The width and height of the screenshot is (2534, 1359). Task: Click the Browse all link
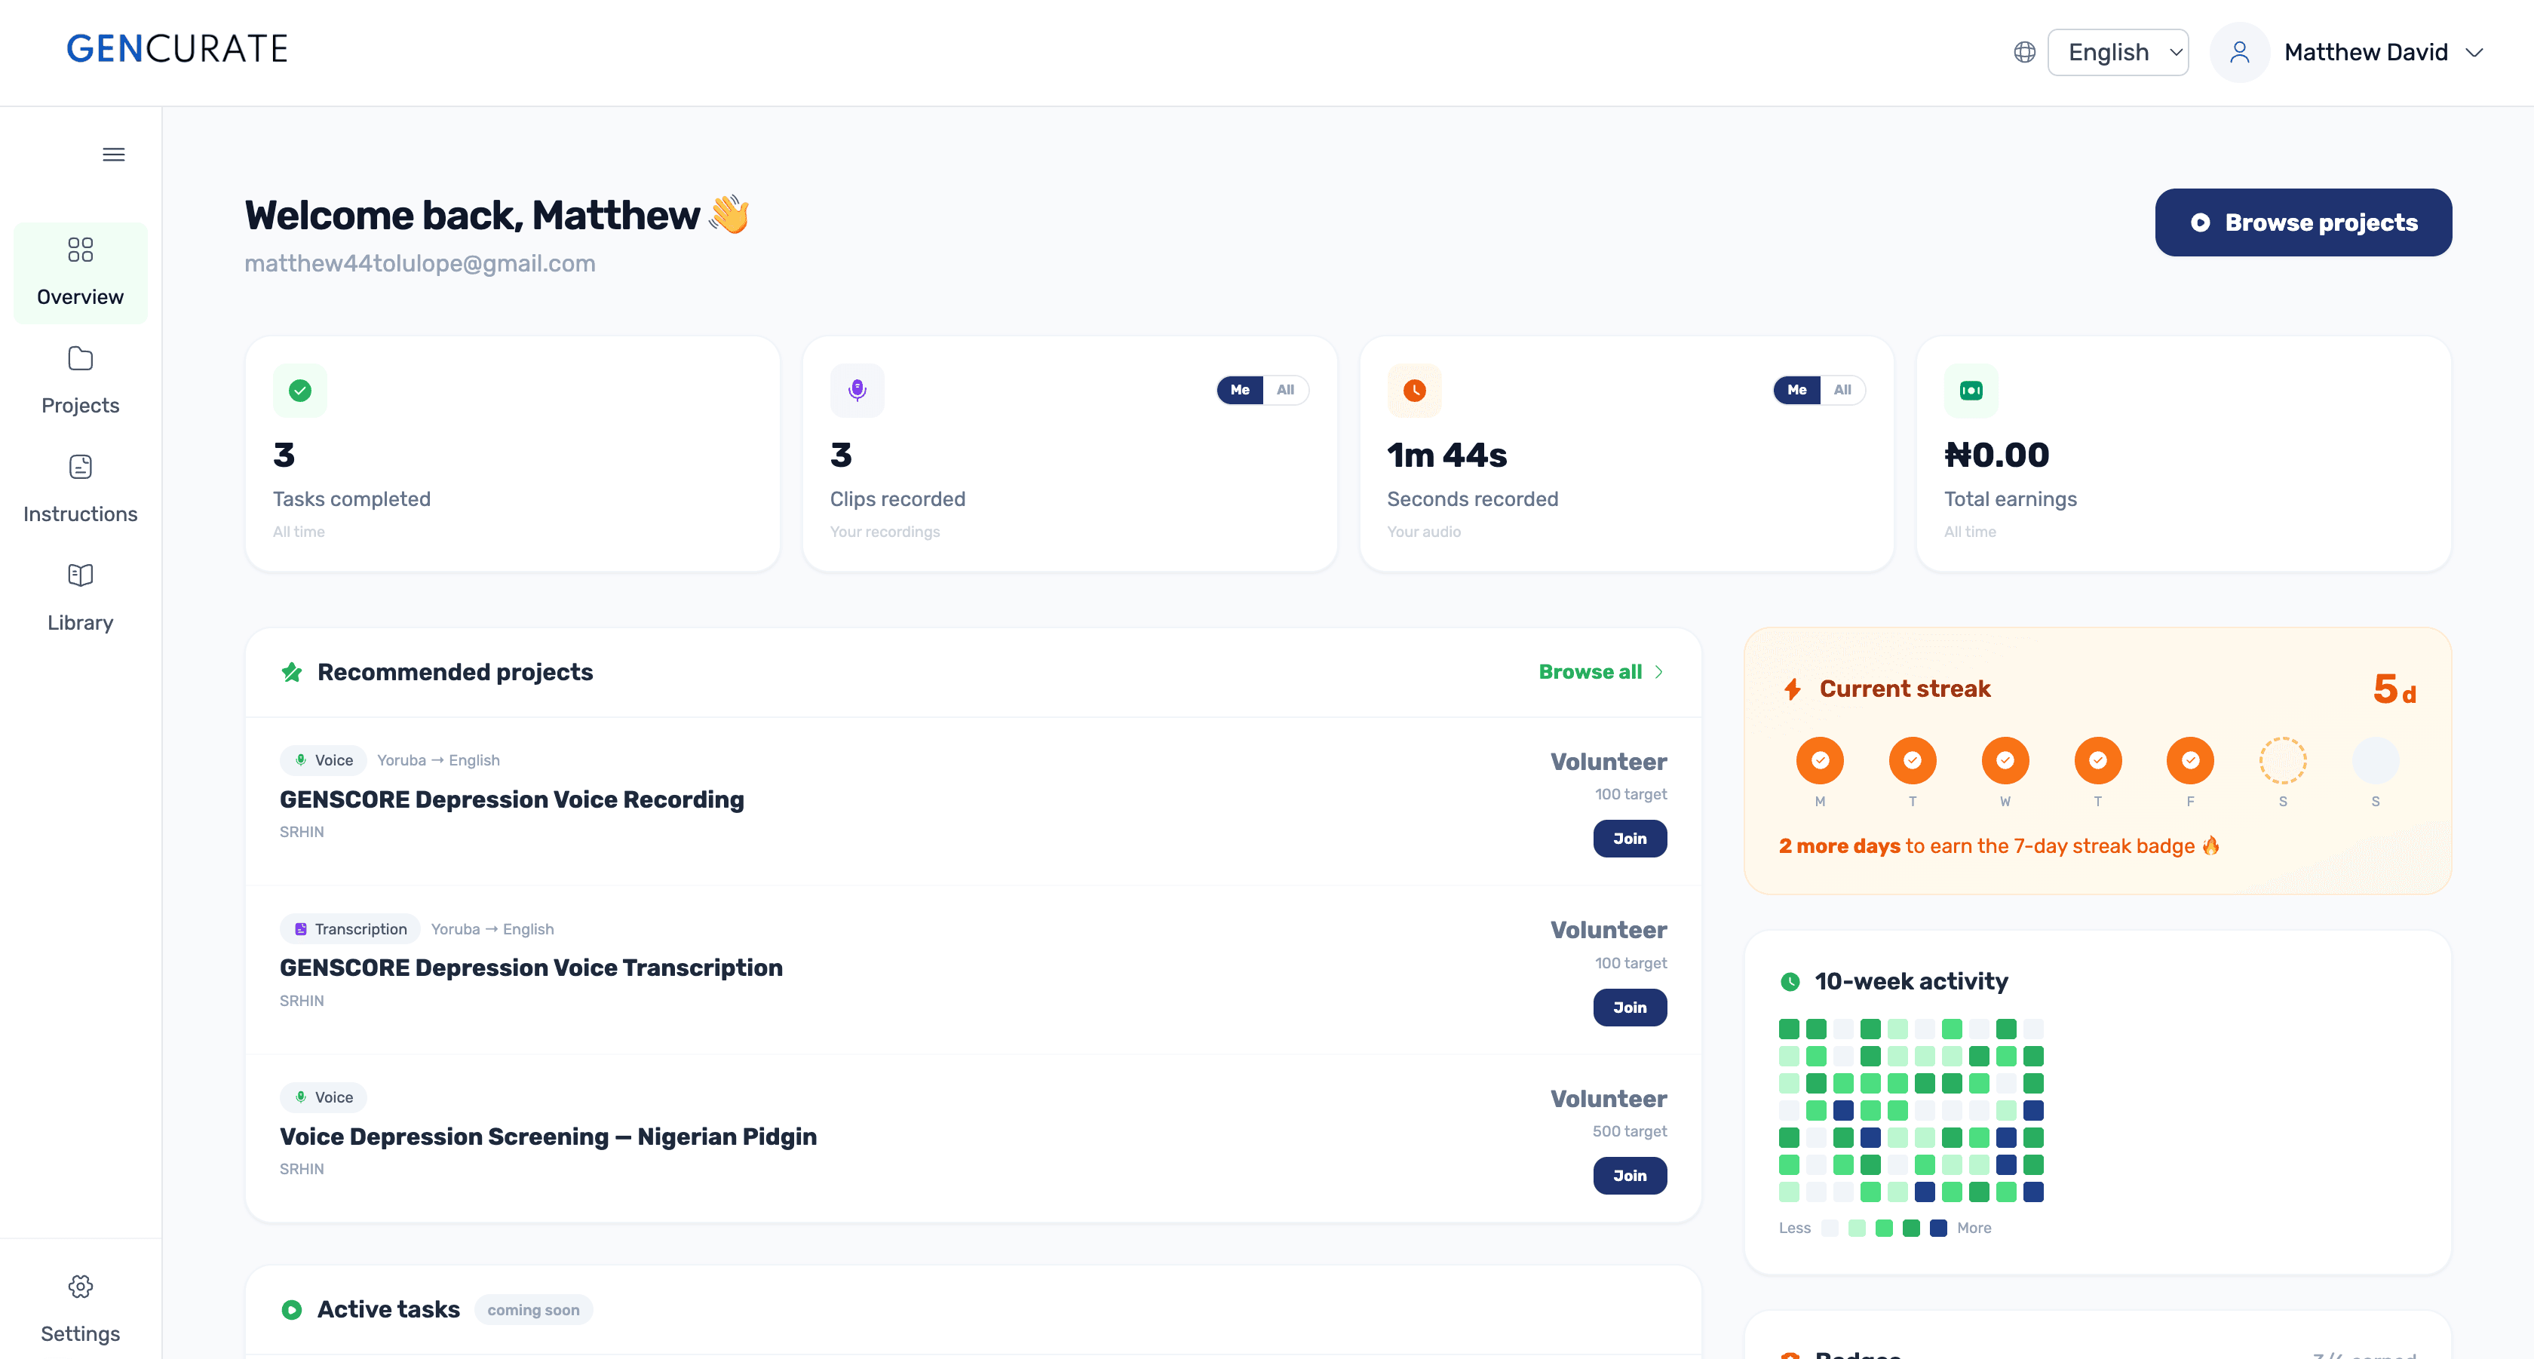pyautogui.click(x=1601, y=672)
